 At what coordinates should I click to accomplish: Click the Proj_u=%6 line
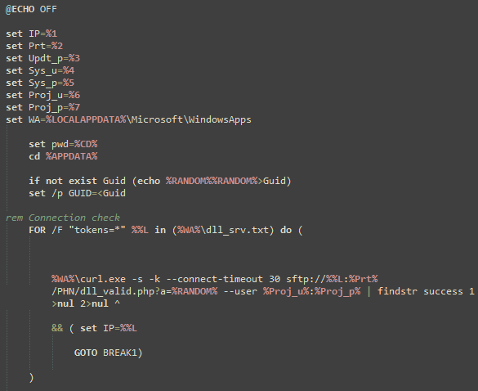click(42, 95)
